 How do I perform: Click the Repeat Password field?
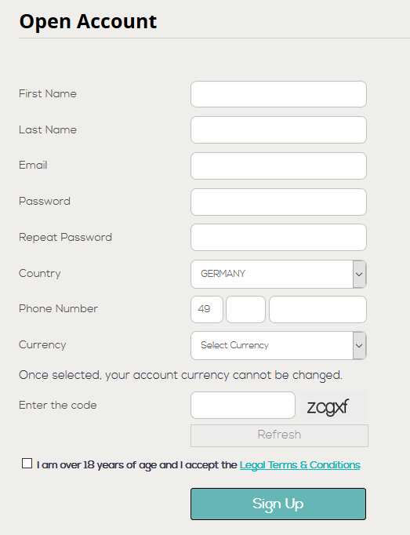[x=278, y=238]
